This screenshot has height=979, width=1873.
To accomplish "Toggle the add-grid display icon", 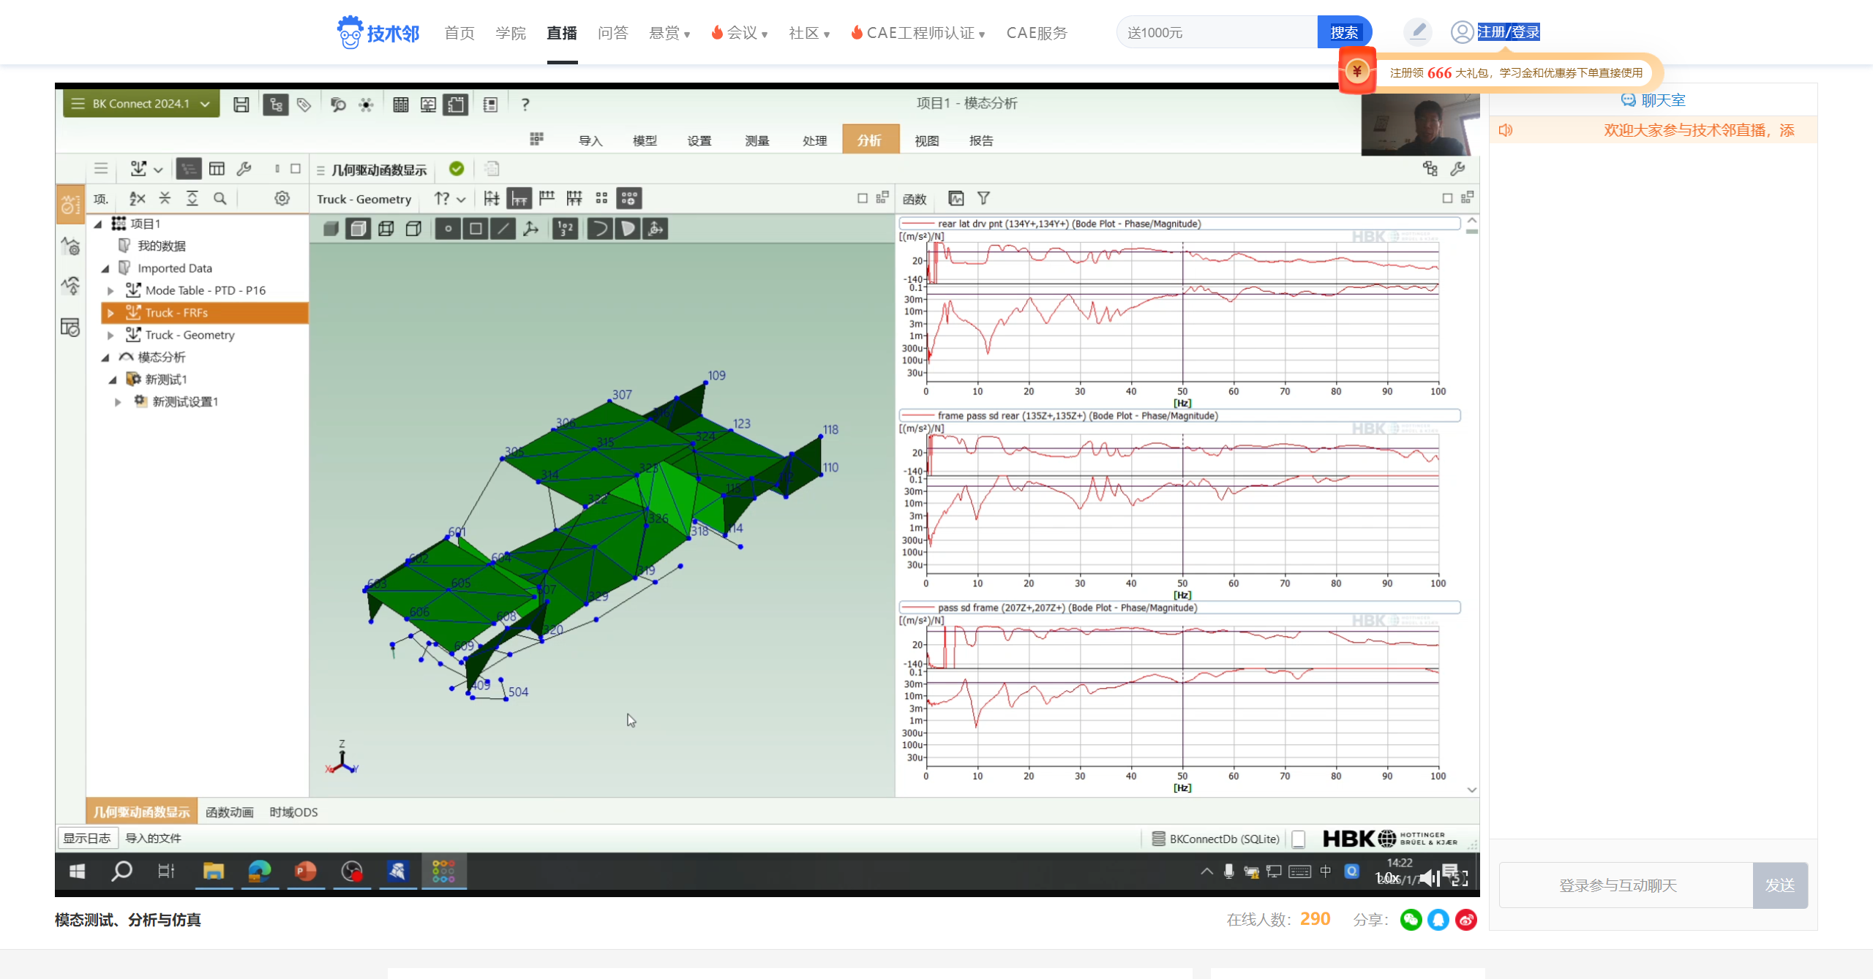I will tap(628, 198).
